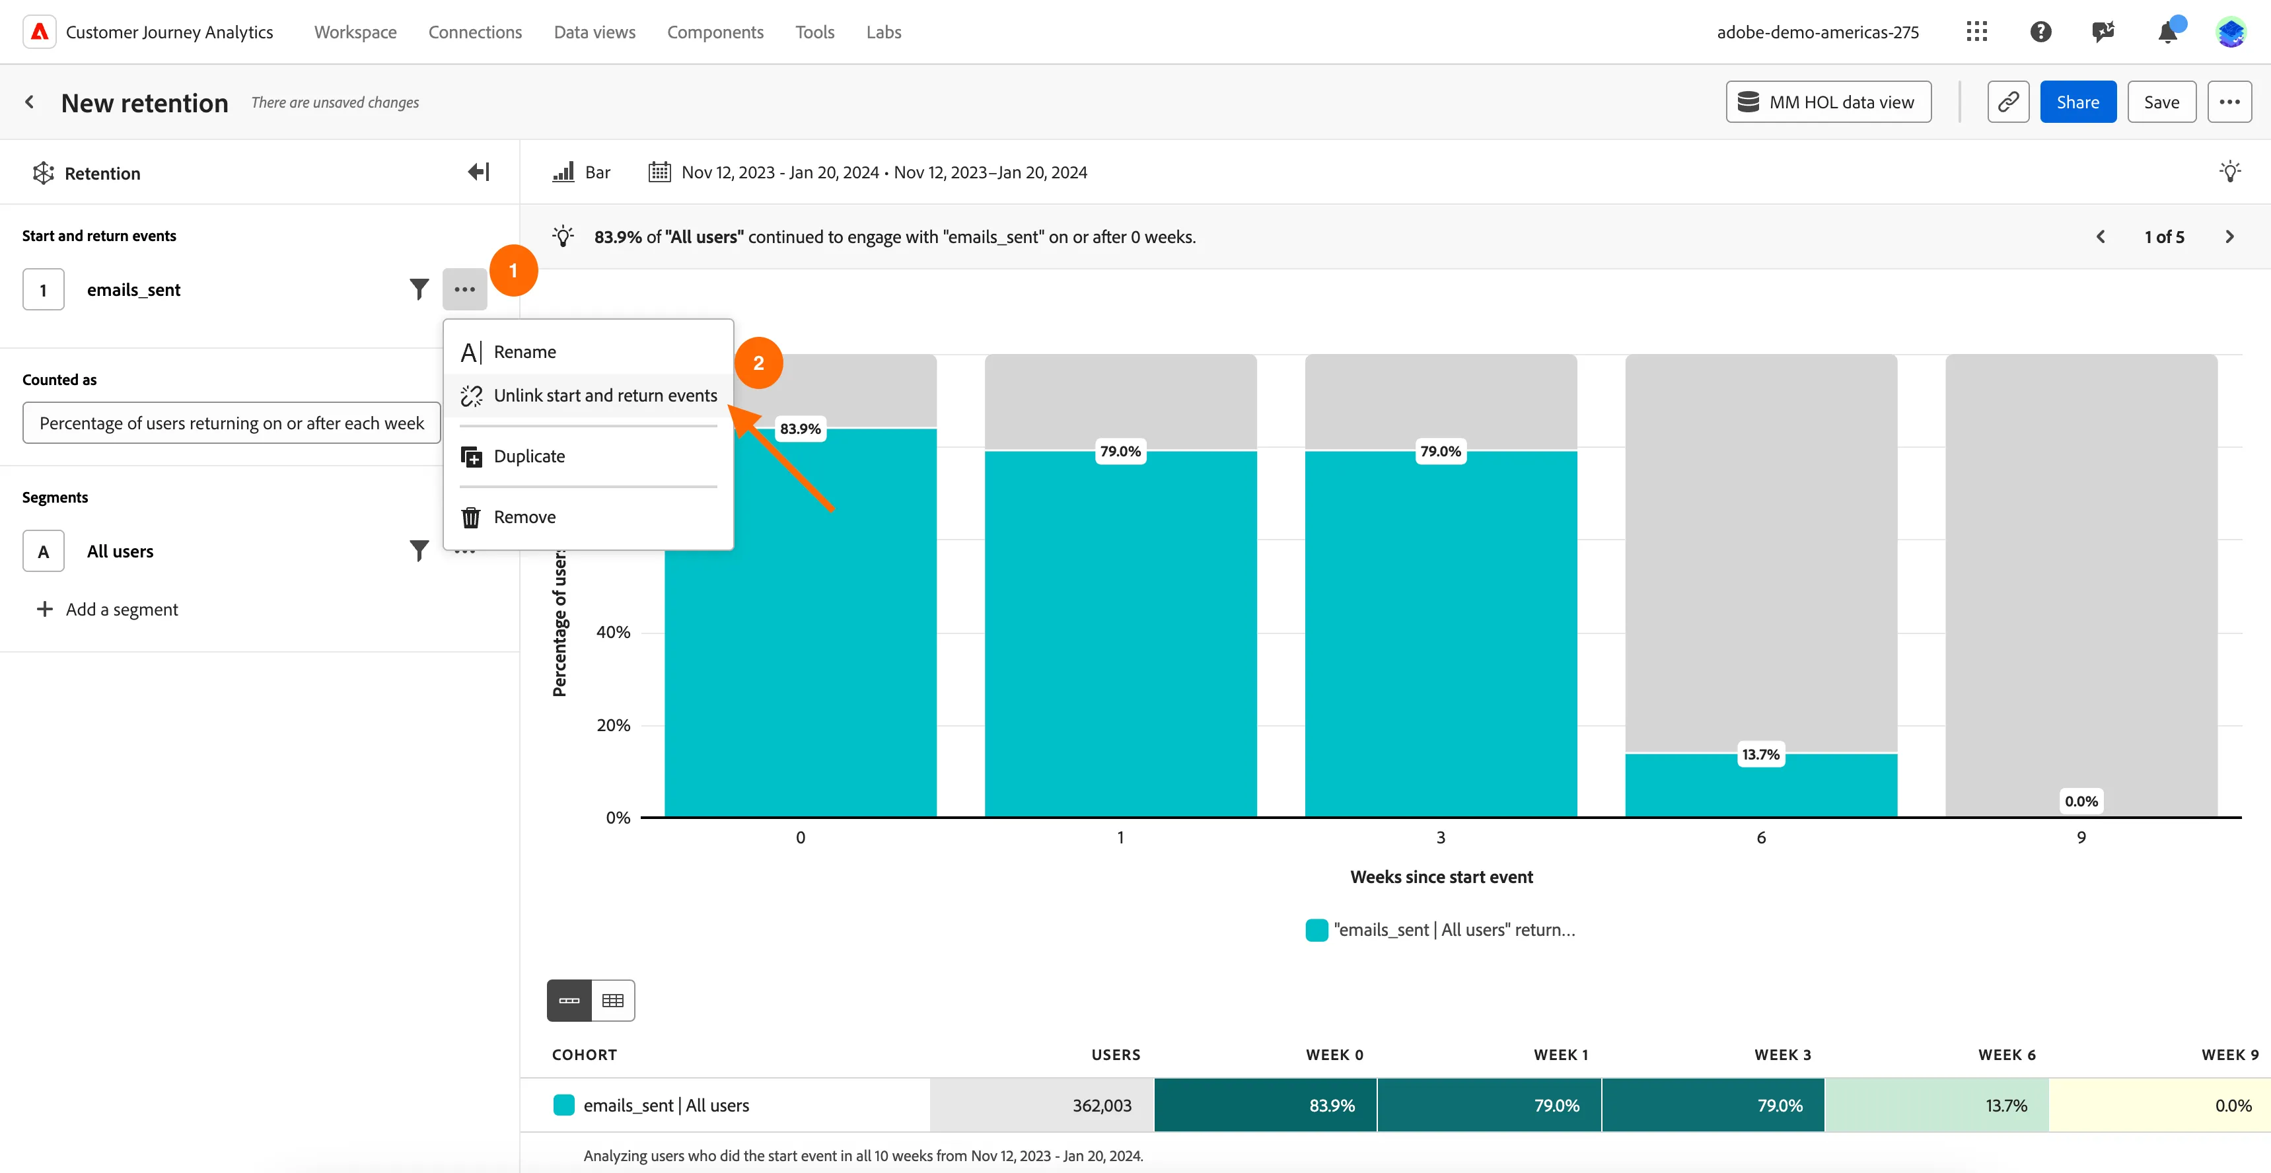
Task: Go back using the left arrow
Action: (x=30, y=102)
